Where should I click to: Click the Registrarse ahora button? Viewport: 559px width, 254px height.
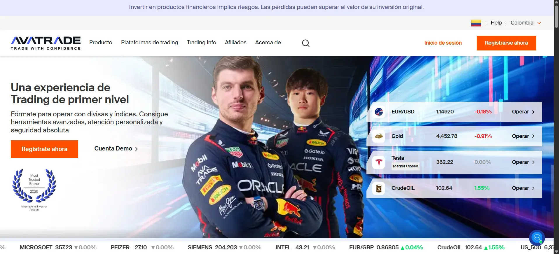pos(506,43)
